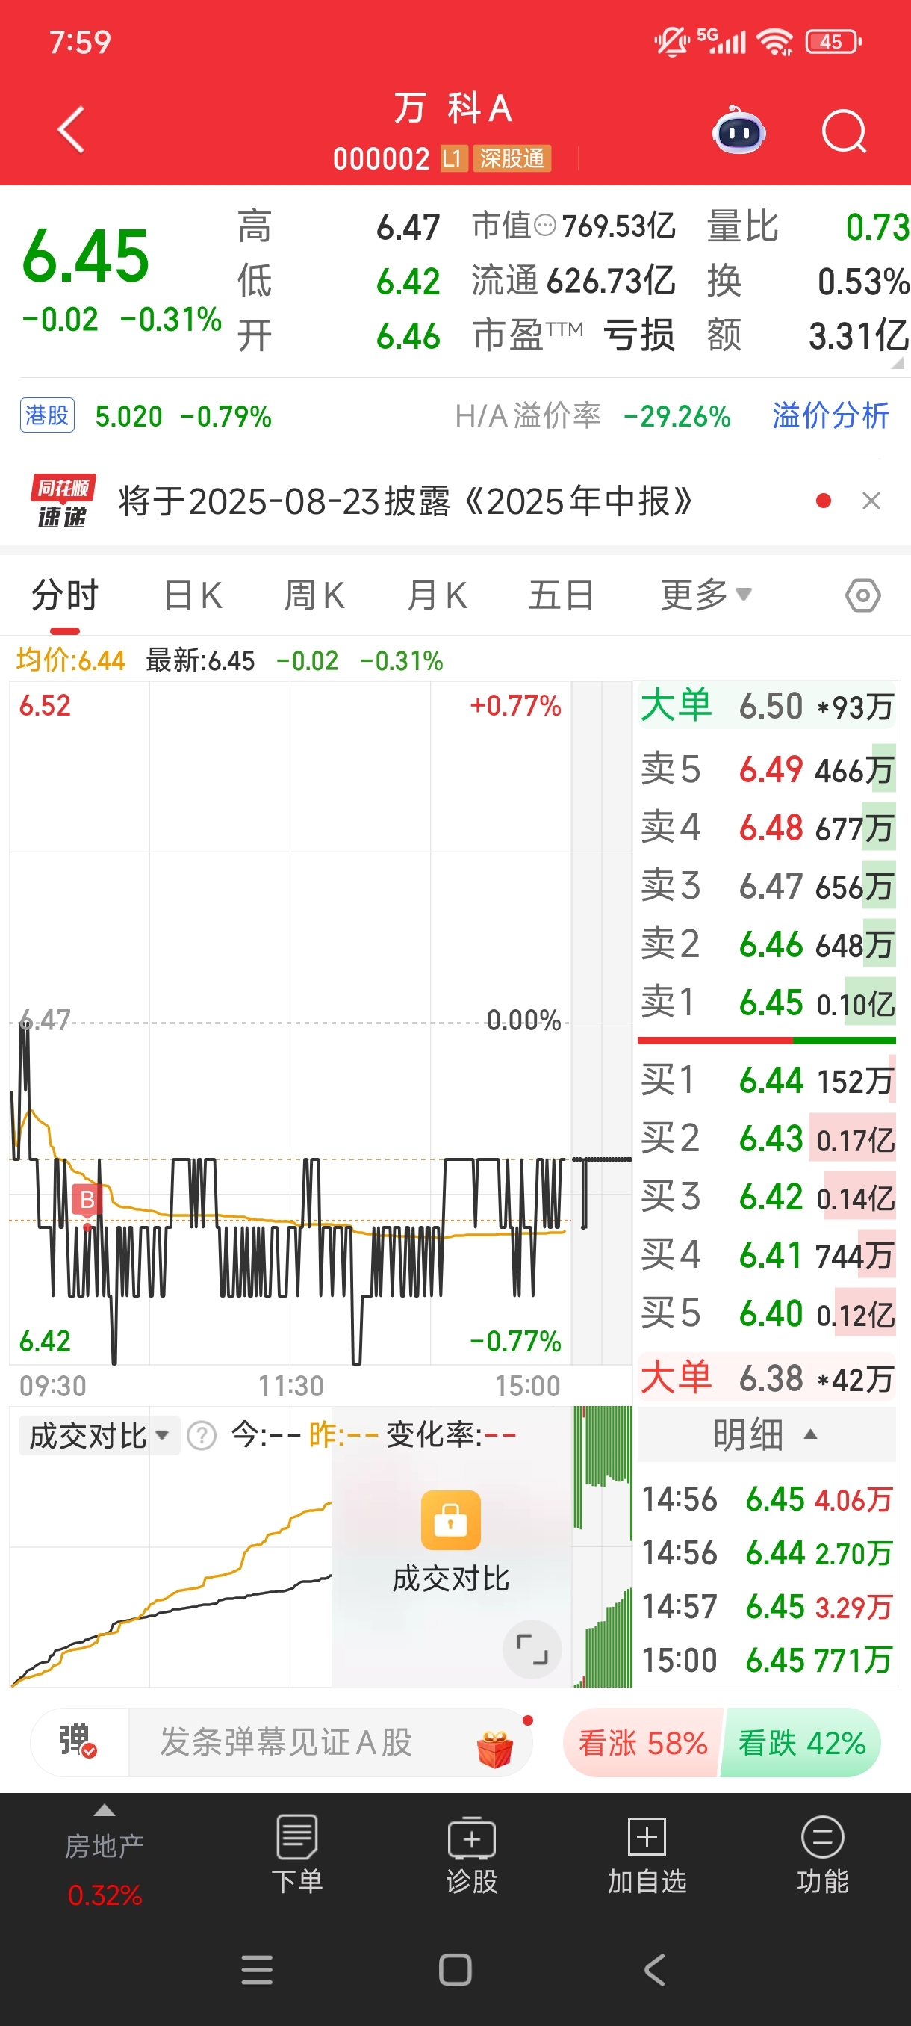Select the 分时 tab
This screenshot has height=2026, width=911.
coord(64,595)
